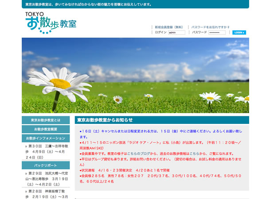The image size is (266, 199).
Task: Click the TOKYO お散歩教室 logo
Action: [50, 22]
